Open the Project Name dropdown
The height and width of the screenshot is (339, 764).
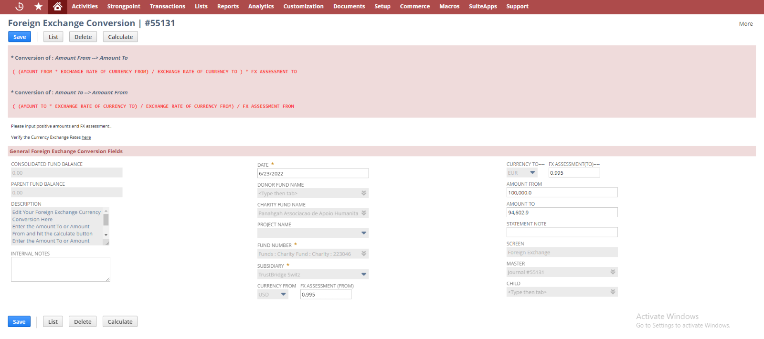click(x=364, y=233)
